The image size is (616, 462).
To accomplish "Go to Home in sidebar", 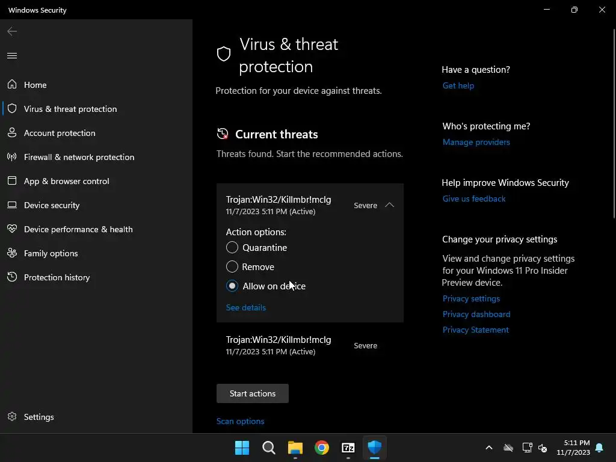I will click(35, 85).
